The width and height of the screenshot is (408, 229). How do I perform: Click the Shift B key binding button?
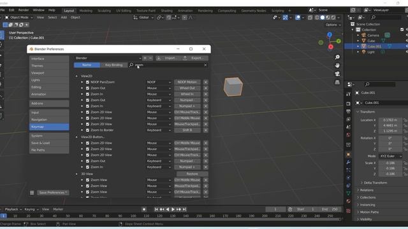[187, 130]
